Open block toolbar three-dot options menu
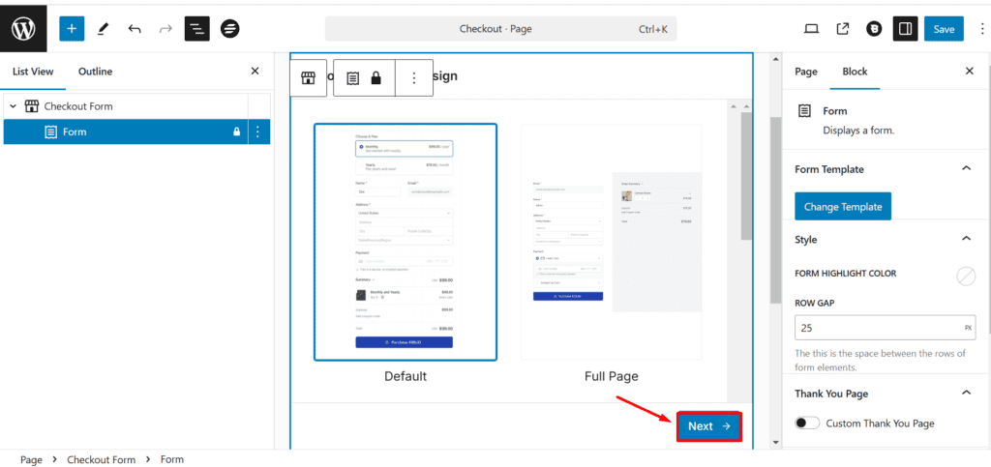 pos(414,78)
